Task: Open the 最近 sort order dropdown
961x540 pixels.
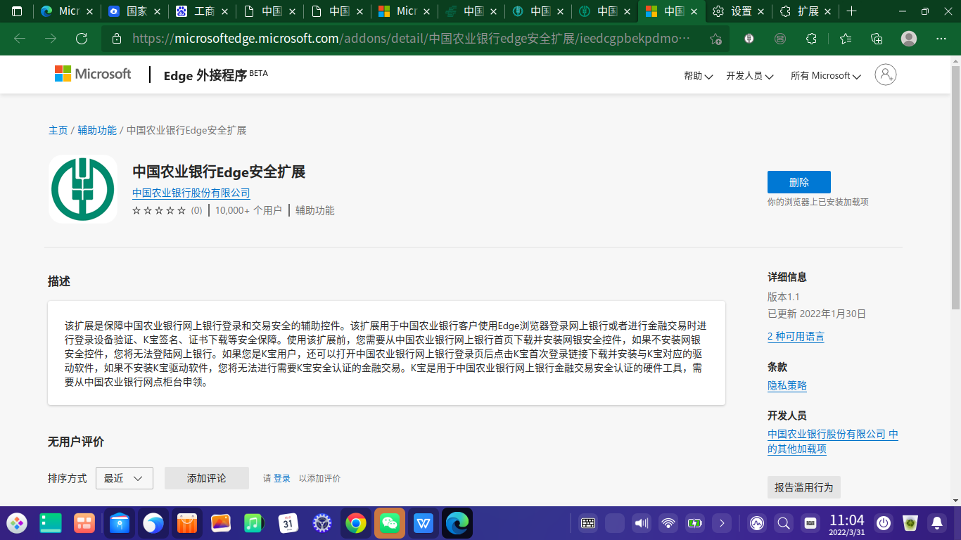Action: tap(124, 478)
